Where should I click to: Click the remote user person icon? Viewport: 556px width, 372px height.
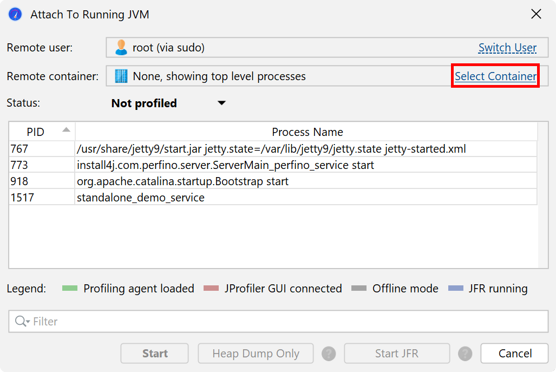pyautogui.click(x=121, y=48)
